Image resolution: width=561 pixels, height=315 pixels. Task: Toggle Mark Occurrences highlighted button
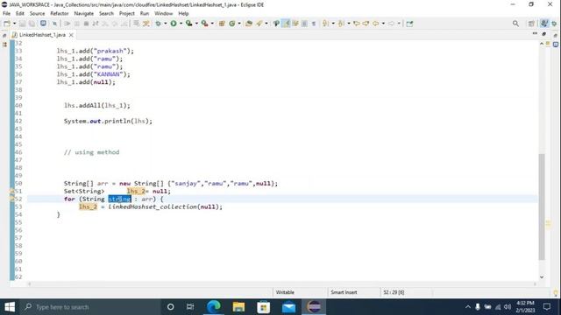tap(286, 24)
